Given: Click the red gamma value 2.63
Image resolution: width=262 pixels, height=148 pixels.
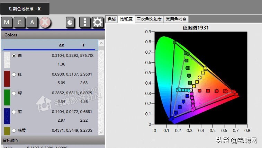Looking at the screenshot, I should [84, 83].
